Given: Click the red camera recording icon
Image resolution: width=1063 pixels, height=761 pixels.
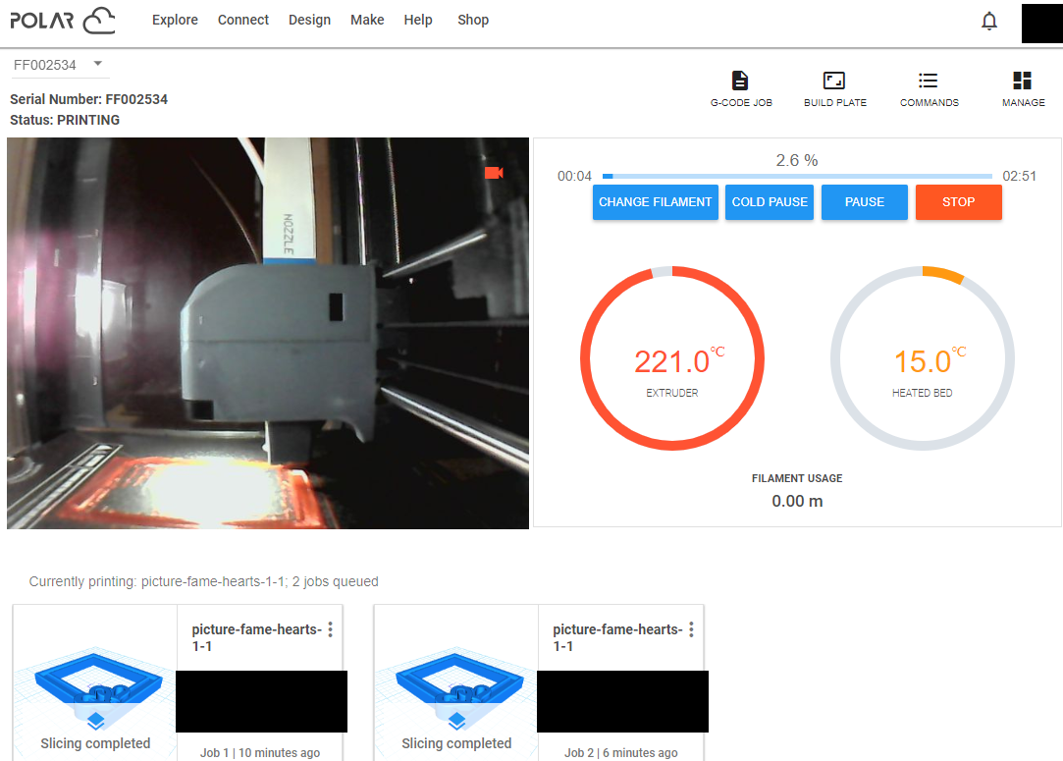Looking at the screenshot, I should pos(494,173).
